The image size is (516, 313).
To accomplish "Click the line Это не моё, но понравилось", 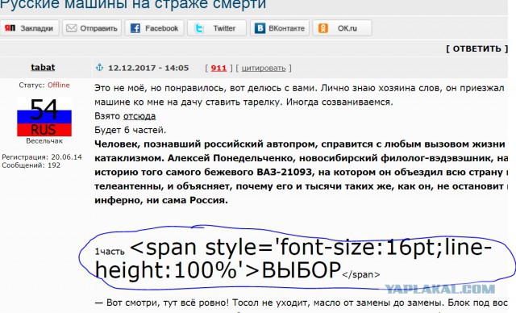I will coord(299,88).
